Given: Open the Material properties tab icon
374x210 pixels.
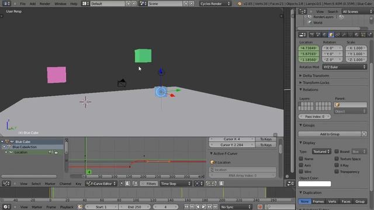Looking at the screenshot, I should coord(357,35).
